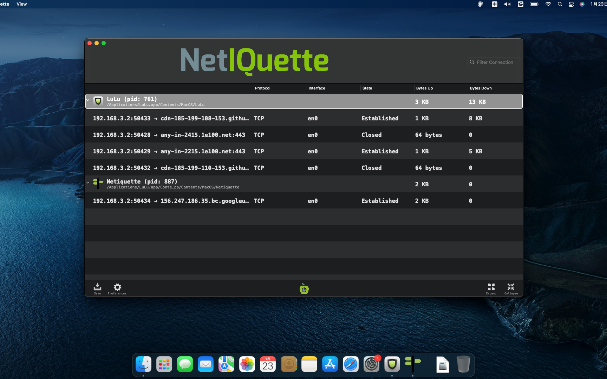Open the volume control in menu bar
Image resolution: width=607 pixels, height=379 pixels.
click(x=507, y=4)
